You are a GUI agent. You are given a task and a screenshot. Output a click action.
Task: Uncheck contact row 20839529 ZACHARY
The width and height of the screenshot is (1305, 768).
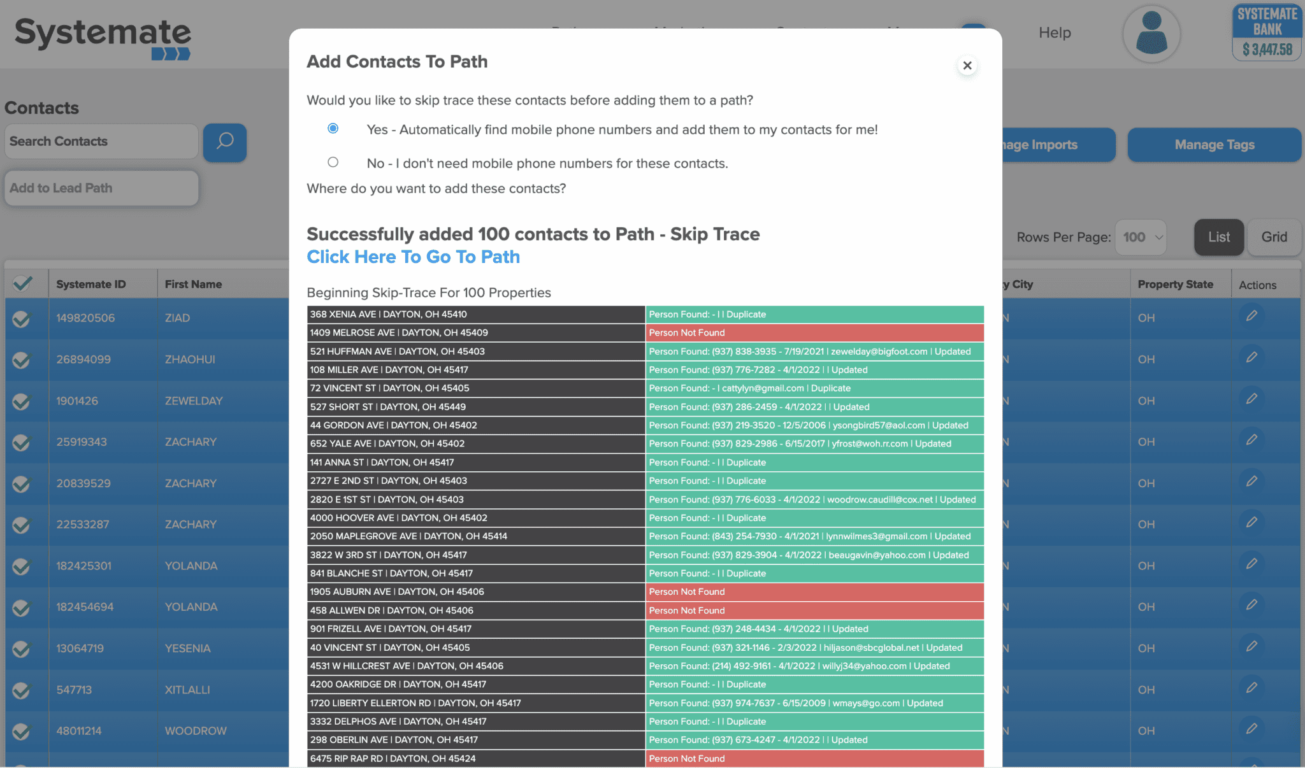click(22, 483)
